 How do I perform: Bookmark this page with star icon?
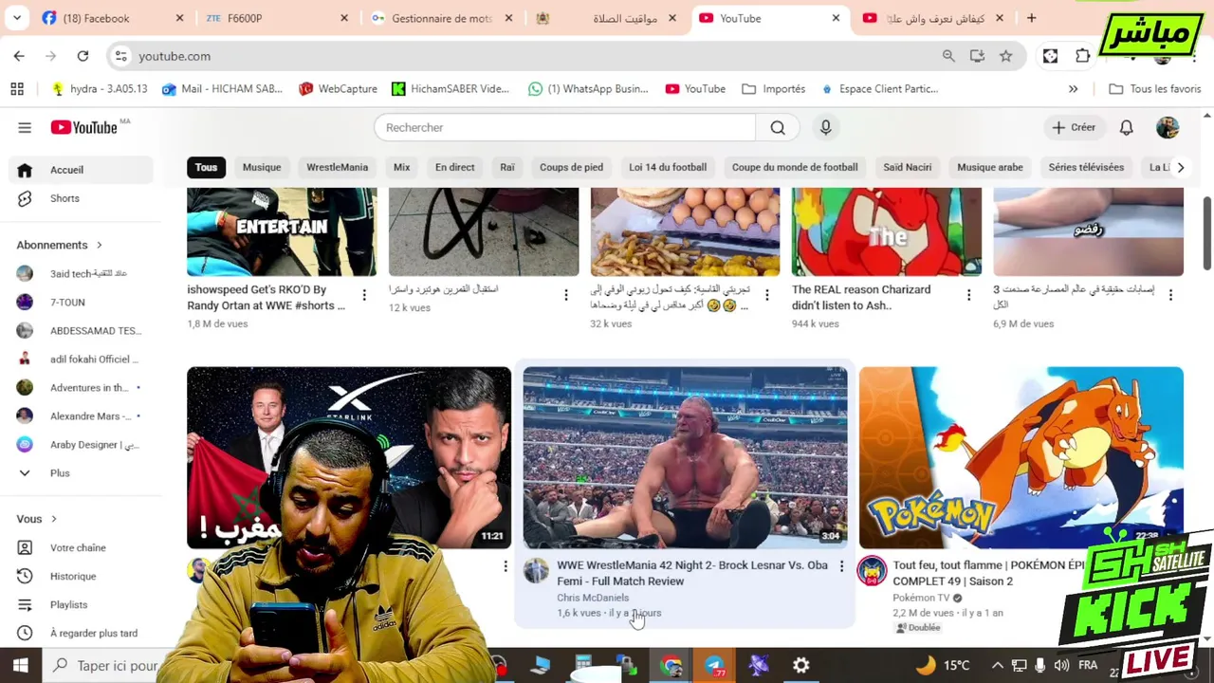[1005, 56]
